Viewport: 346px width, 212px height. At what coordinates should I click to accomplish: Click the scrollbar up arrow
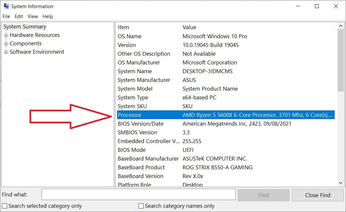[341, 26]
